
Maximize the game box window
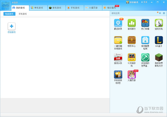[x=158, y=2]
